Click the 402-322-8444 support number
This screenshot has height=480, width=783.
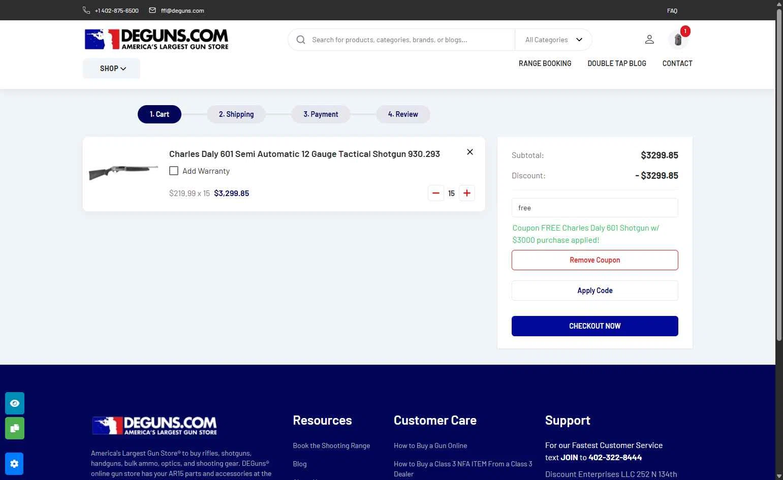[615, 458]
